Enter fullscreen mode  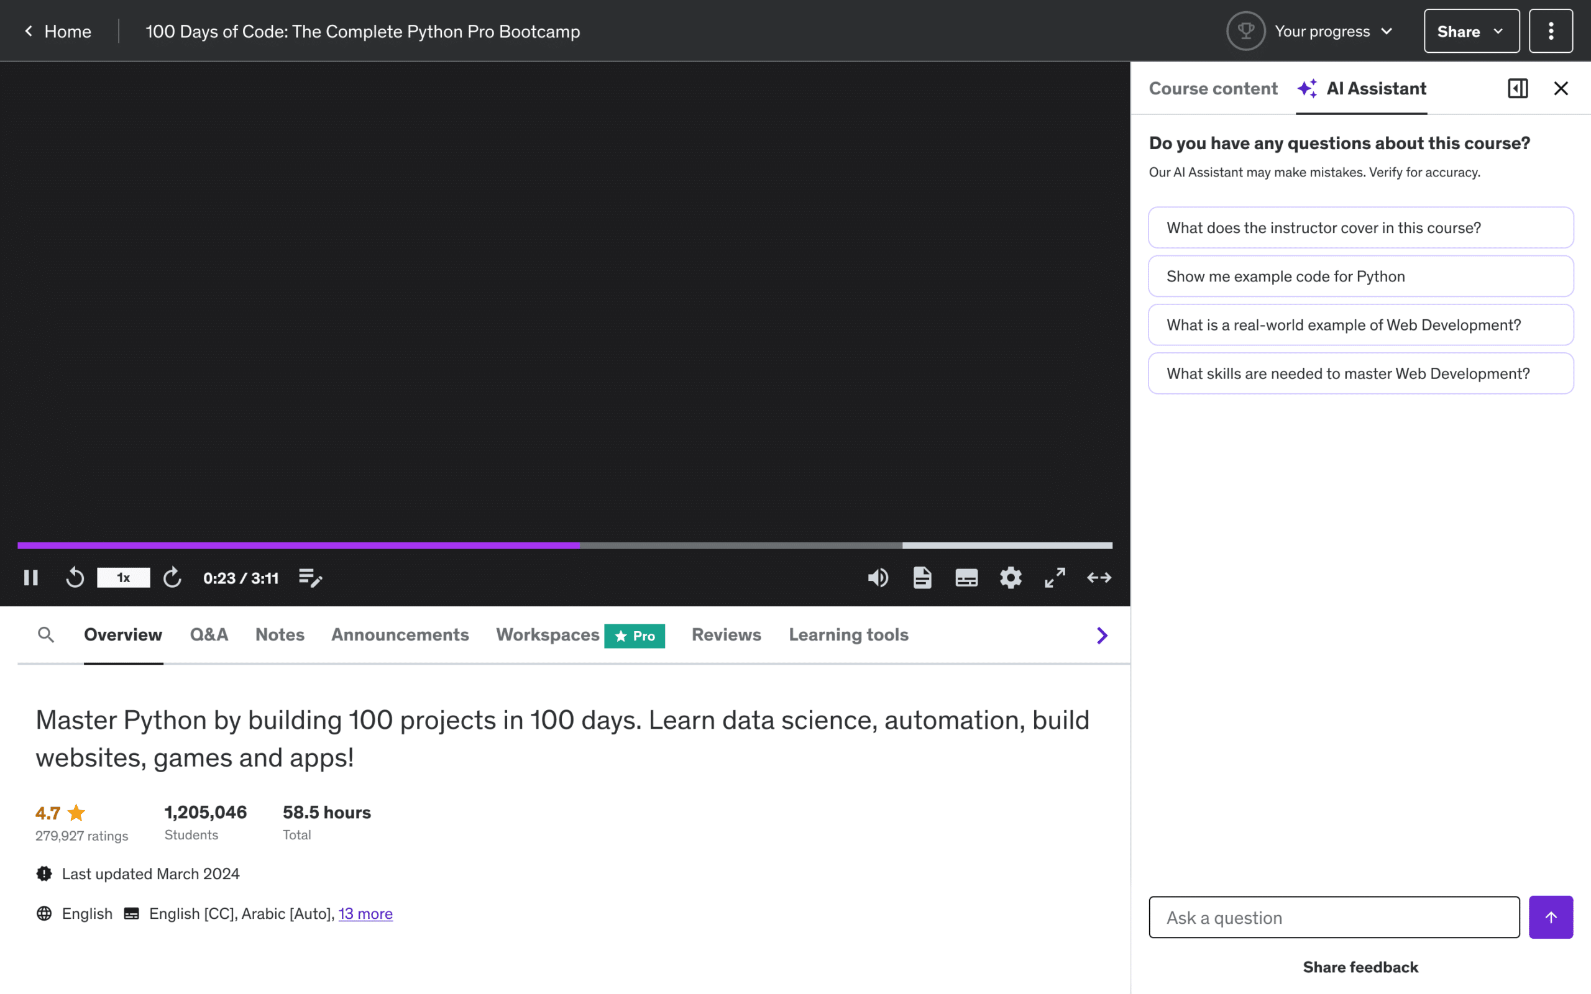1055,578
